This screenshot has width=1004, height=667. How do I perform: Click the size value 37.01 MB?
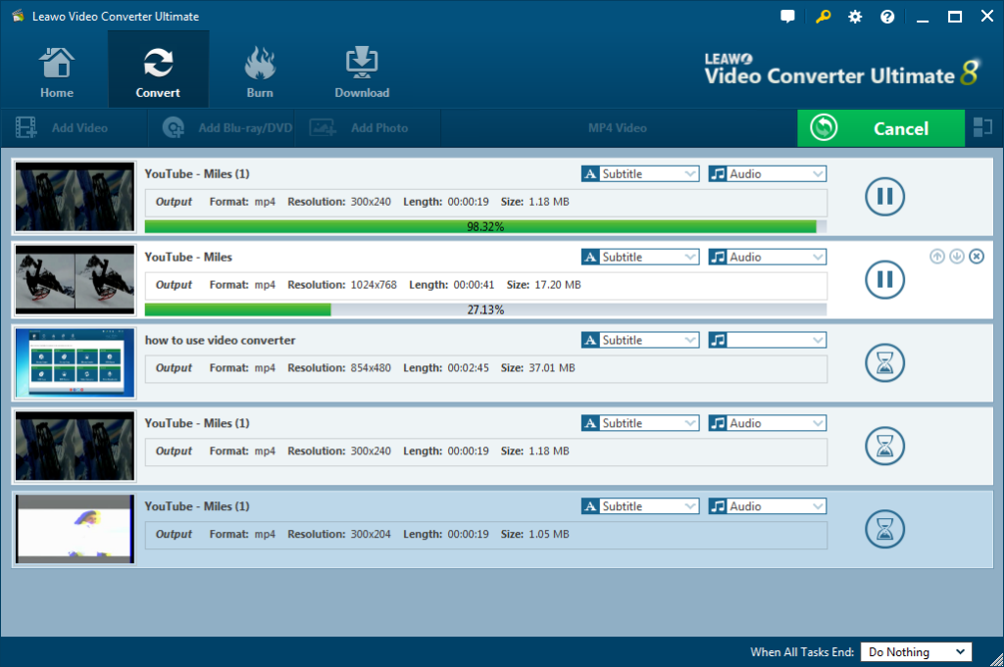coord(552,367)
